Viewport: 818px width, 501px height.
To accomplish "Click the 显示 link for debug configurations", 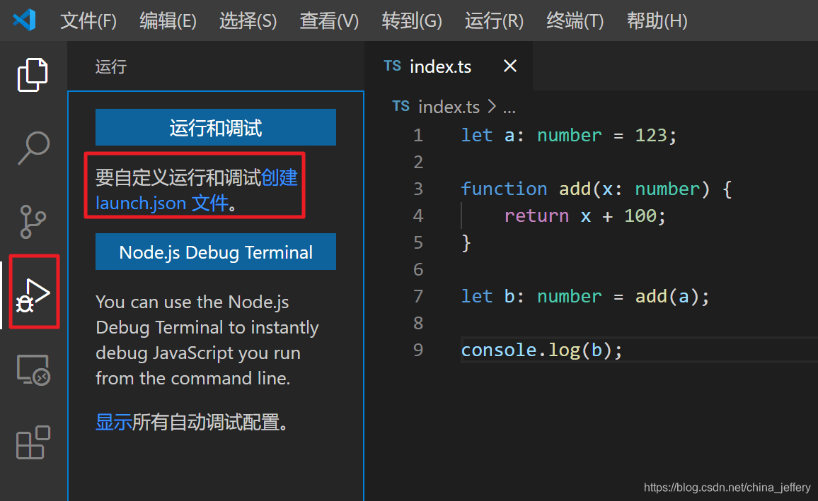I will click(113, 423).
